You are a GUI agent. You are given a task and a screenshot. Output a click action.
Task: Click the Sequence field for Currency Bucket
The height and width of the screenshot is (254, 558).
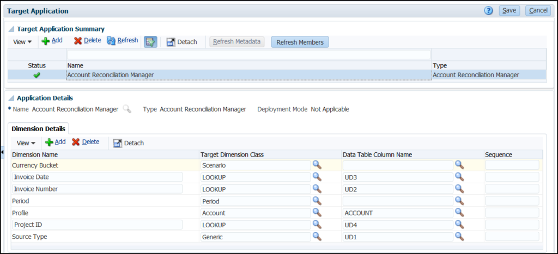tap(512, 165)
